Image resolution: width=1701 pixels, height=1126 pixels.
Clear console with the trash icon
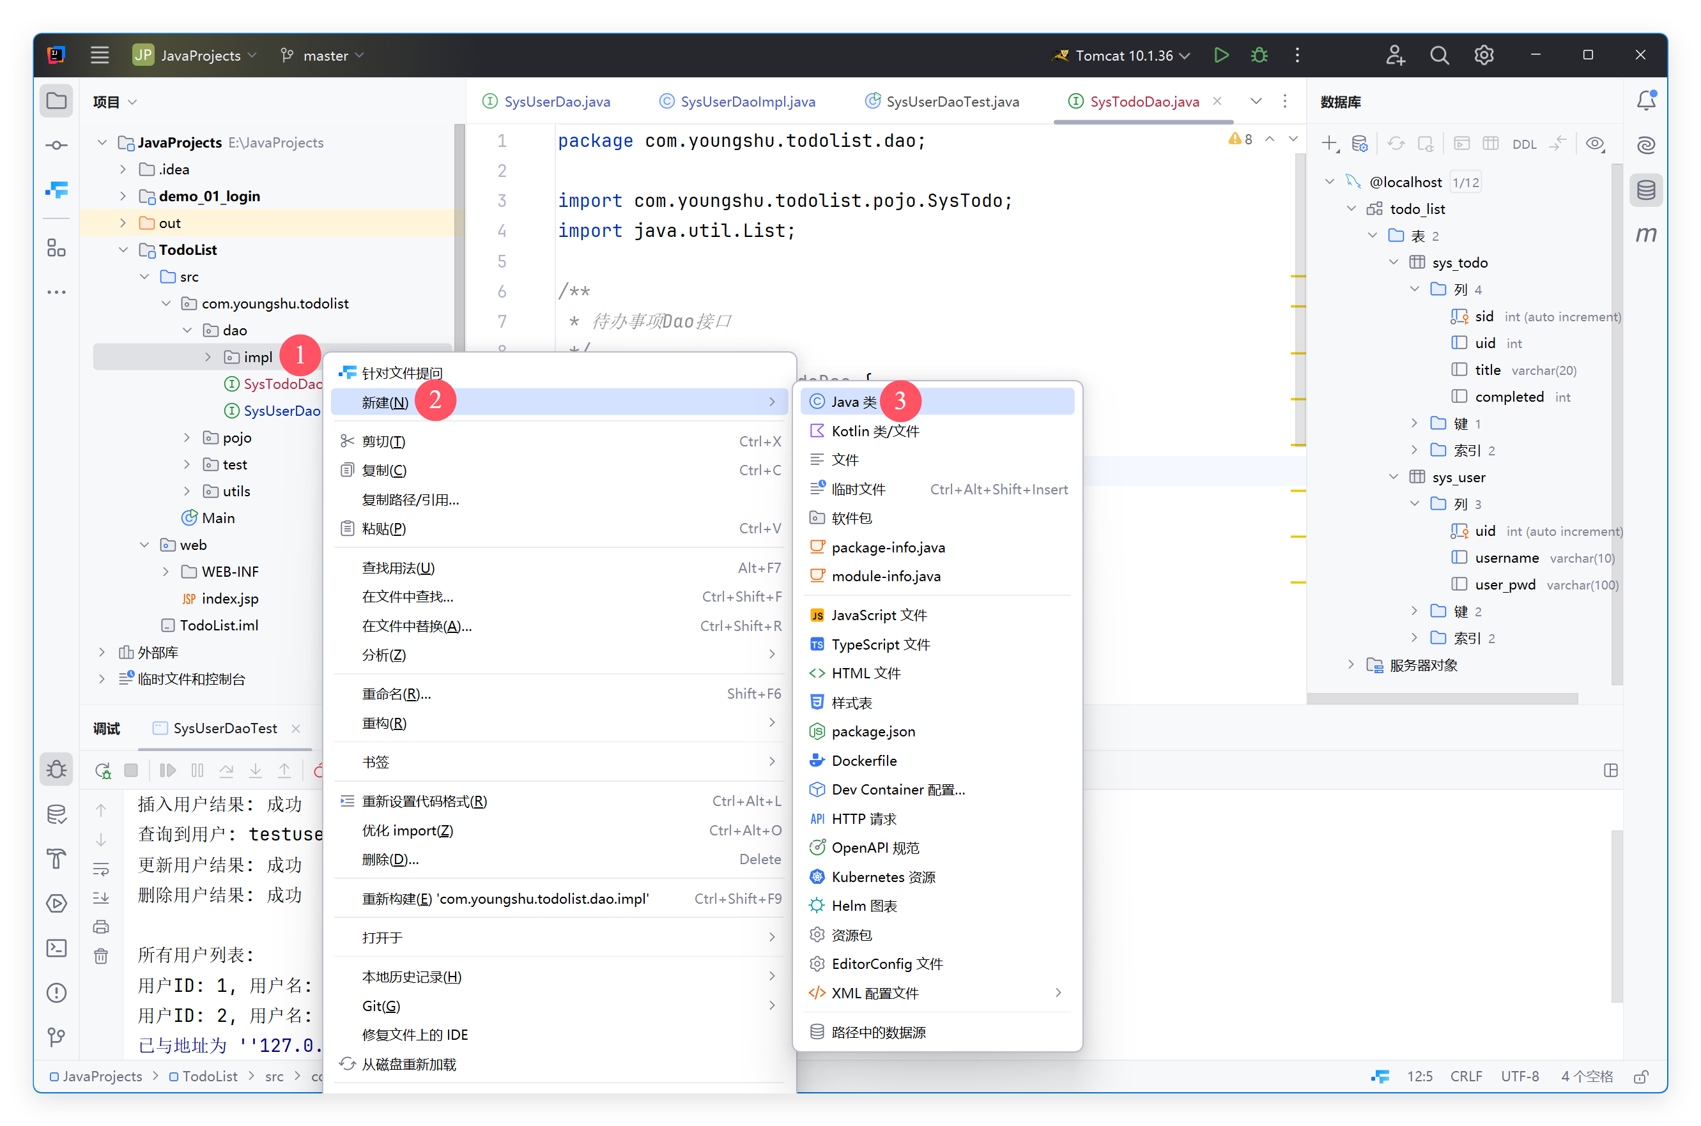(100, 956)
